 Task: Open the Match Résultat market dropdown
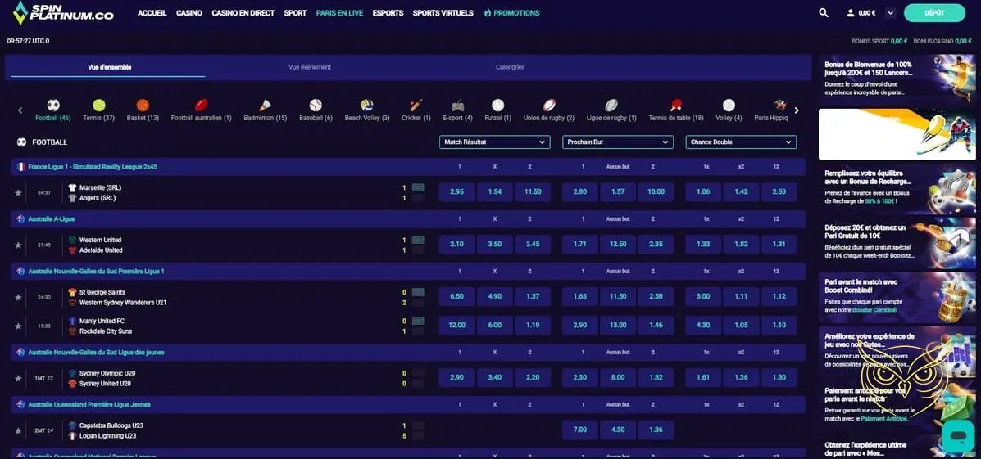click(x=494, y=142)
